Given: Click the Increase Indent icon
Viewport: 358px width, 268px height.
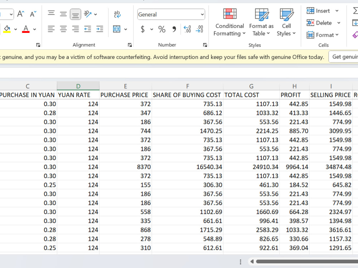Looking at the screenshot, I should pyautogui.click(x=100, y=29).
